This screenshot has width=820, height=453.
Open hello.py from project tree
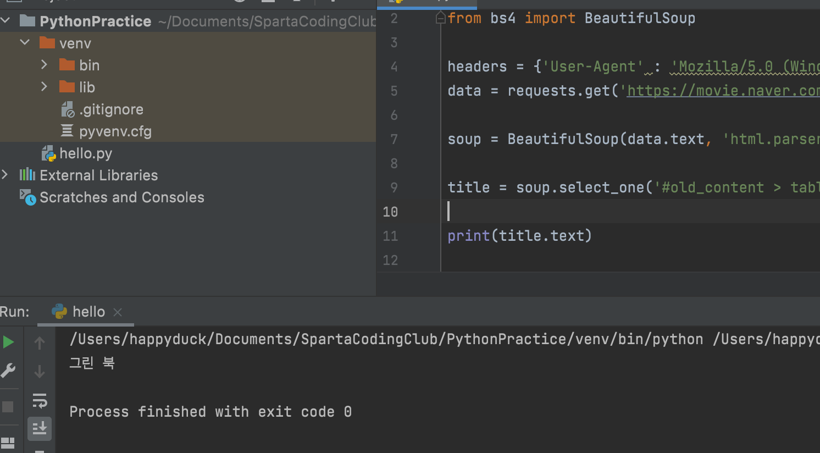[x=86, y=153]
